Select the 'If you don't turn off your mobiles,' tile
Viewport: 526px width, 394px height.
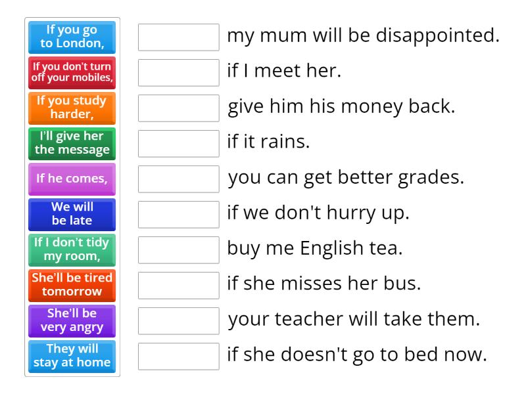[x=72, y=73]
